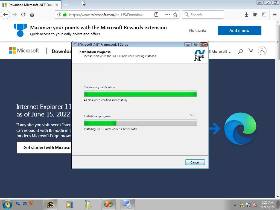Show hidden tray icons arrow
The height and width of the screenshot is (210, 280).
click(235, 205)
